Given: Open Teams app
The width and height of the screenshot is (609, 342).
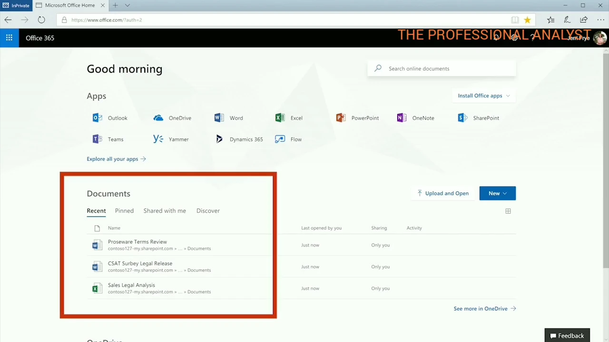Looking at the screenshot, I should [108, 139].
